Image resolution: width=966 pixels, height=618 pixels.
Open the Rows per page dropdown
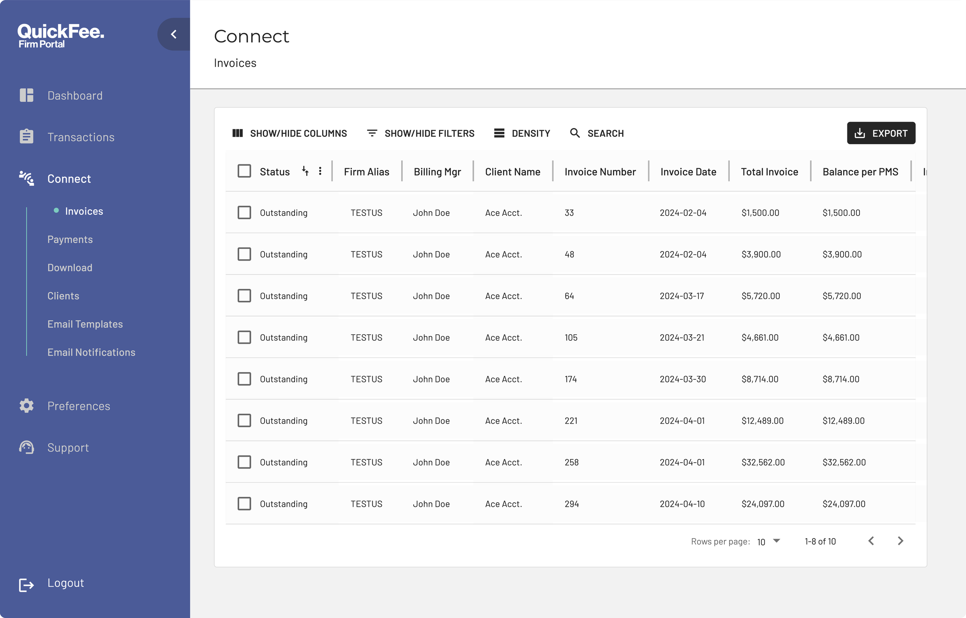coord(769,541)
